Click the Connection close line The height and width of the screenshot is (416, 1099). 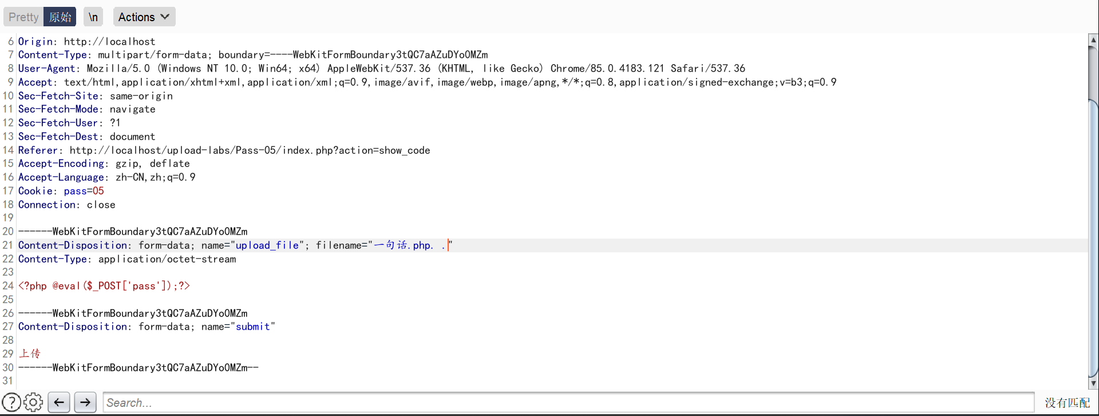(x=67, y=205)
